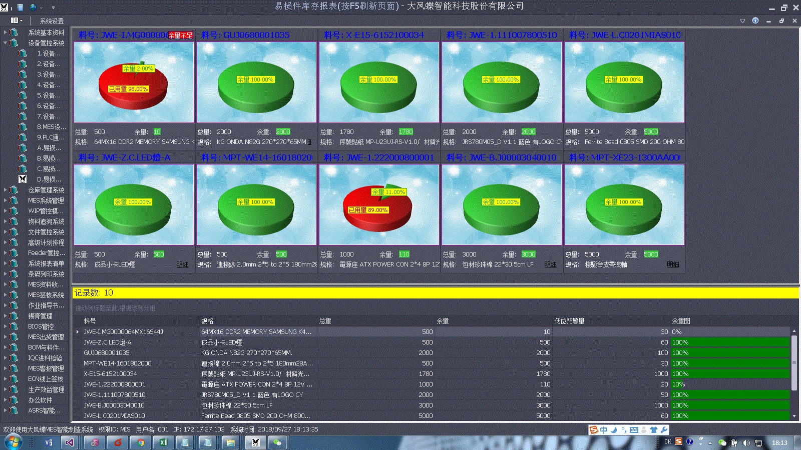Screen dimensions: 801x450
Task: Select the D.易损... tree item icon
Action: coord(23,179)
